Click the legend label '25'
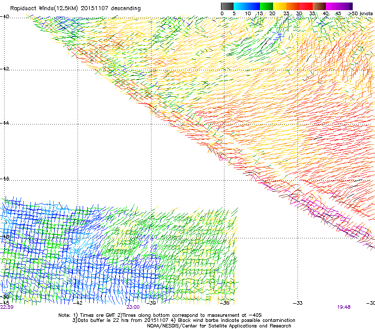The image size is (375, 329). pyautogui.click(x=286, y=14)
